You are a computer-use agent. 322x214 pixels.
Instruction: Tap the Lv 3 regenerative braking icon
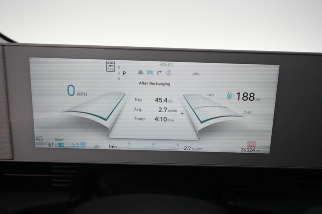77,145
